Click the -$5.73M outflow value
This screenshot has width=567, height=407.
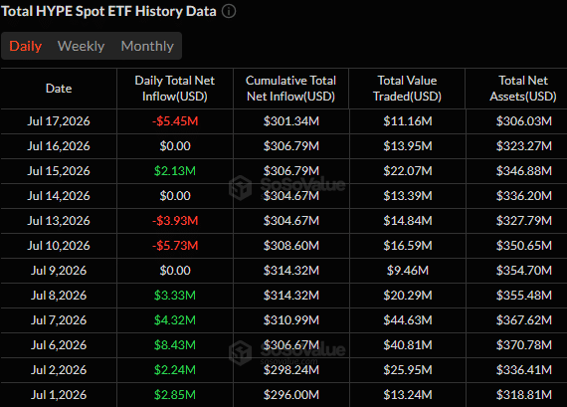click(175, 246)
